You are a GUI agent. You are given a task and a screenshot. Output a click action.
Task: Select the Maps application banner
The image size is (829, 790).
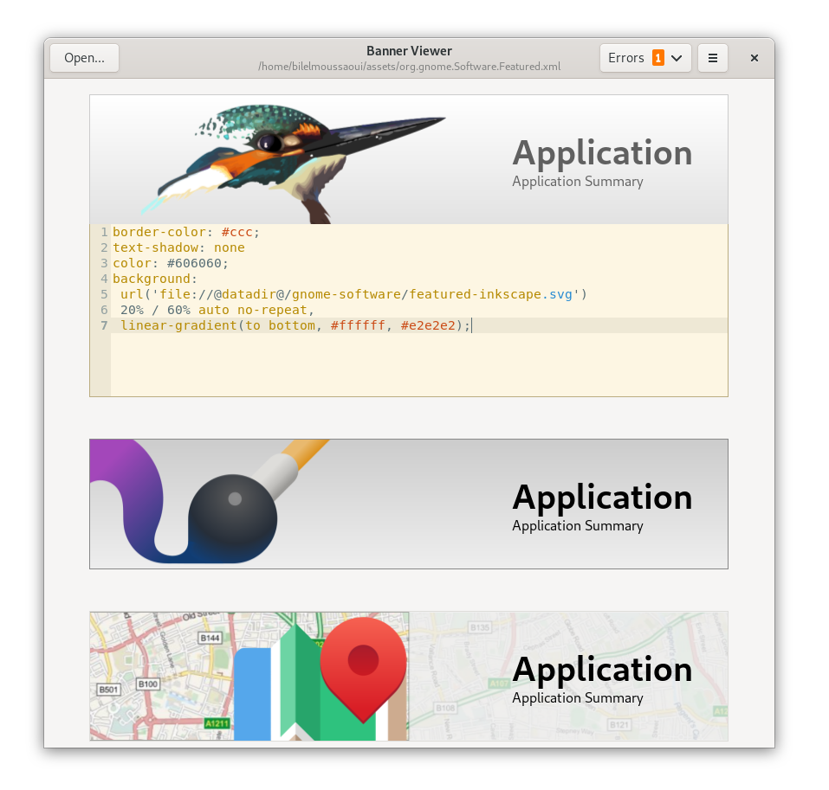[409, 676]
